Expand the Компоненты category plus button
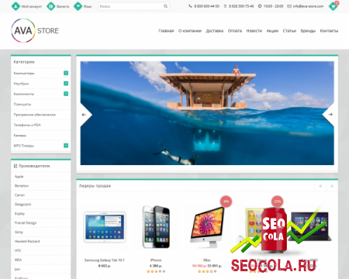 pyautogui.click(x=66, y=94)
